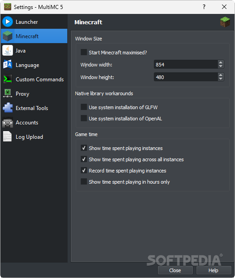This screenshot has width=235, height=278.
Task: Open the External Tools puzzle piece icon
Action: (8, 108)
